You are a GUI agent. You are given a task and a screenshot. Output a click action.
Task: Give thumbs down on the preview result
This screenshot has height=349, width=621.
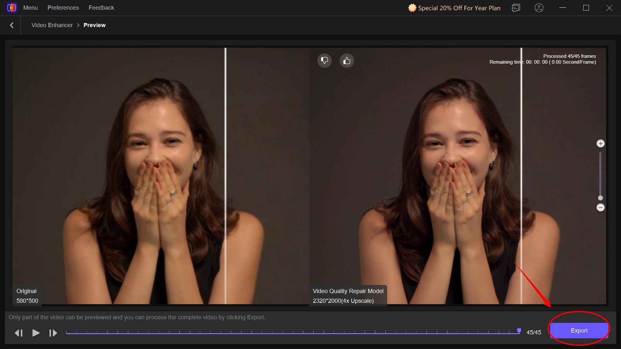click(324, 60)
